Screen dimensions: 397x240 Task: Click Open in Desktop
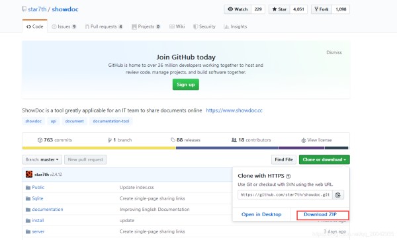pyautogui.click(x=261, y=214)
